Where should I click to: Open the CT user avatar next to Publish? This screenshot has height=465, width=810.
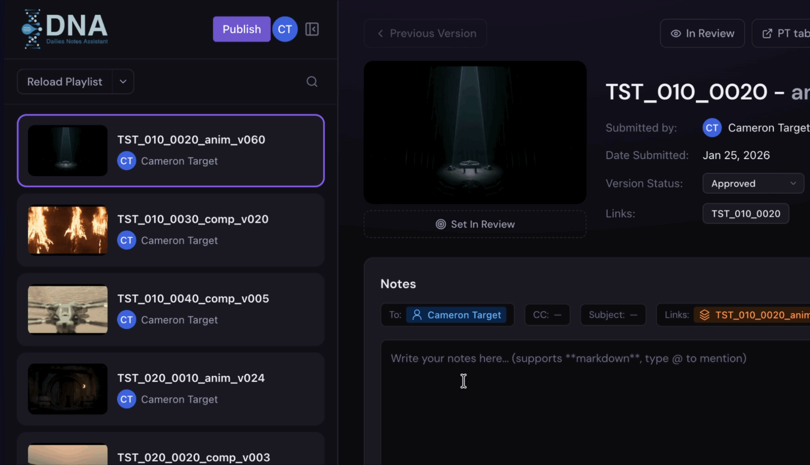click(285, 29)
